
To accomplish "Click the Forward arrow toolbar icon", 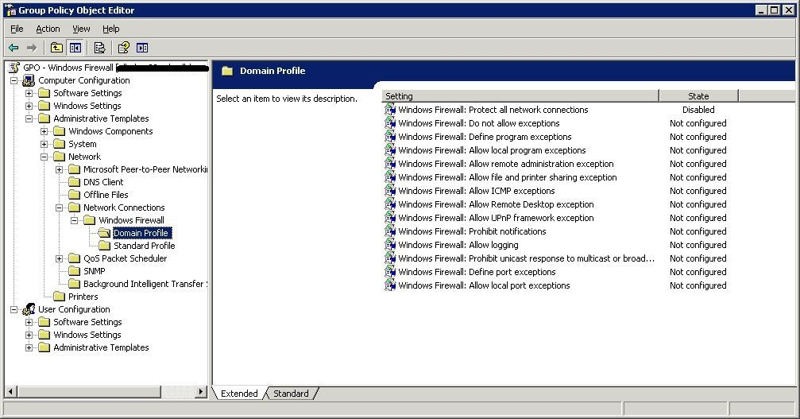I will coord(32,48).
